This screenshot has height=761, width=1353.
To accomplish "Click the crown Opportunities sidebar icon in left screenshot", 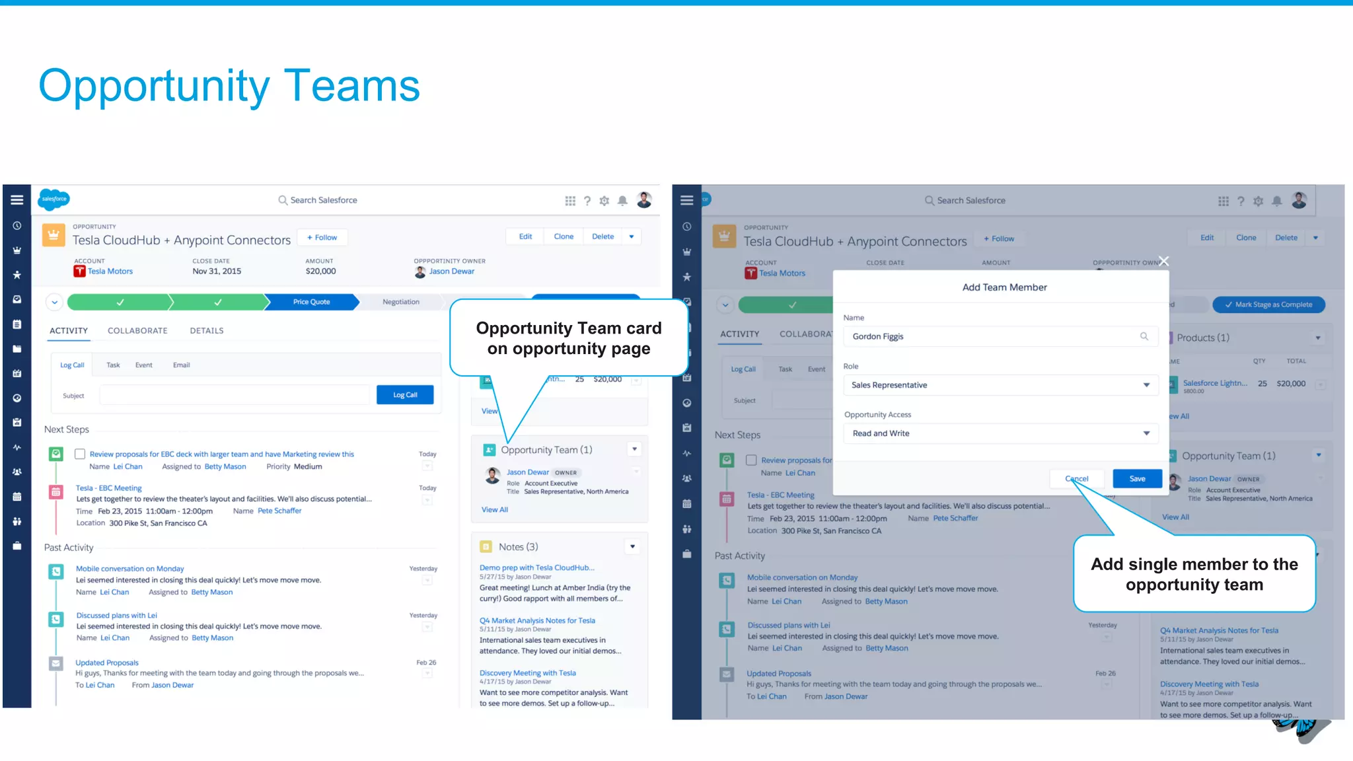I will [x=17, y=250].
